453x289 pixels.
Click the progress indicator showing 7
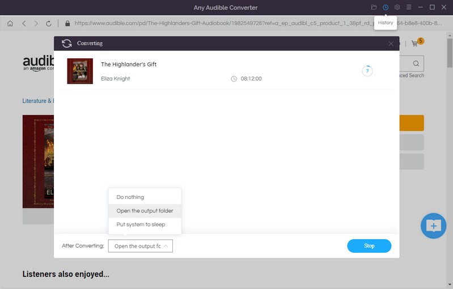(x=367, y=71)
